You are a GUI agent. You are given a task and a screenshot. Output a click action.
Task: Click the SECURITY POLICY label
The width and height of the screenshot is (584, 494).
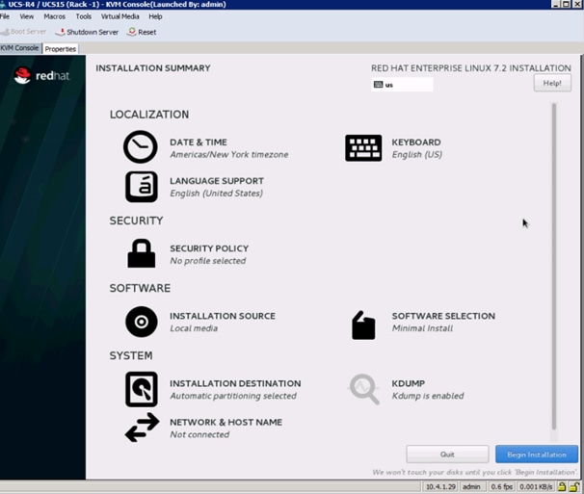click(209, 248)
